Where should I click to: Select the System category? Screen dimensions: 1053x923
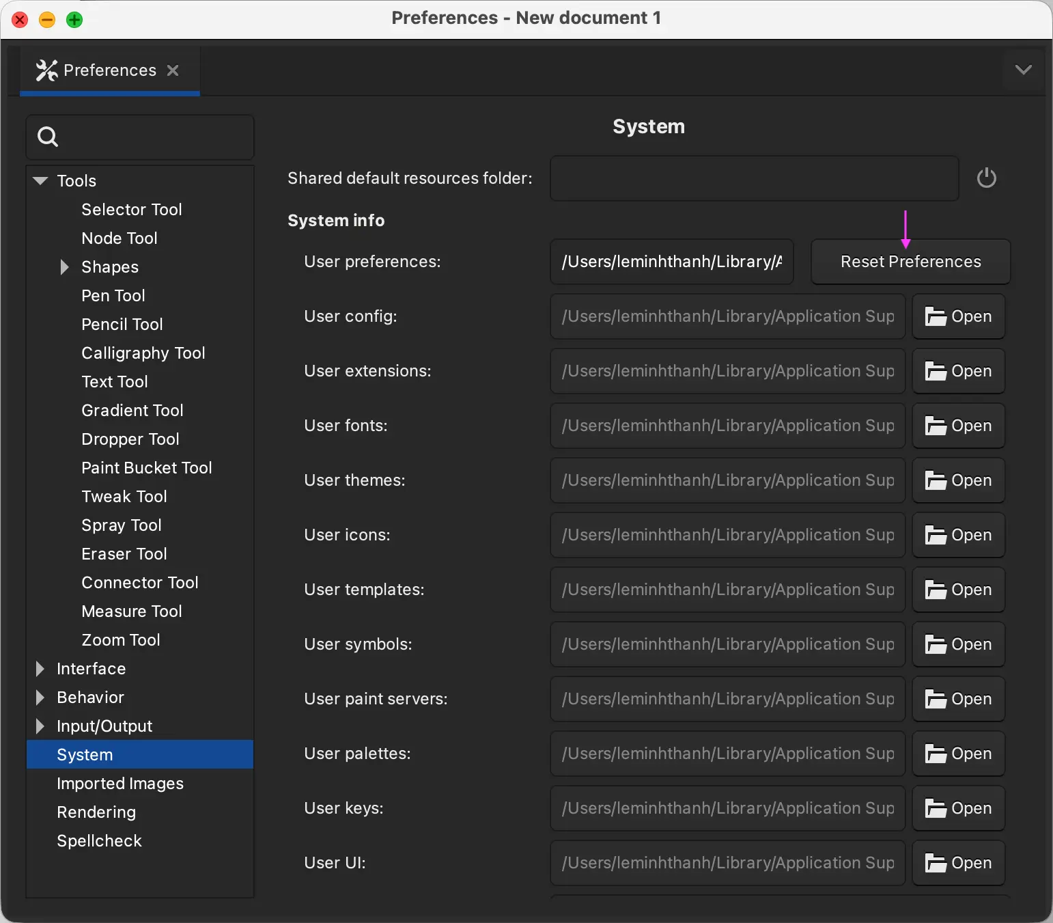tap(140, 755)
